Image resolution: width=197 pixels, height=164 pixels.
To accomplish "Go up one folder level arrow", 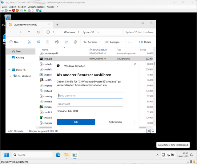I will tap(29, 32).
